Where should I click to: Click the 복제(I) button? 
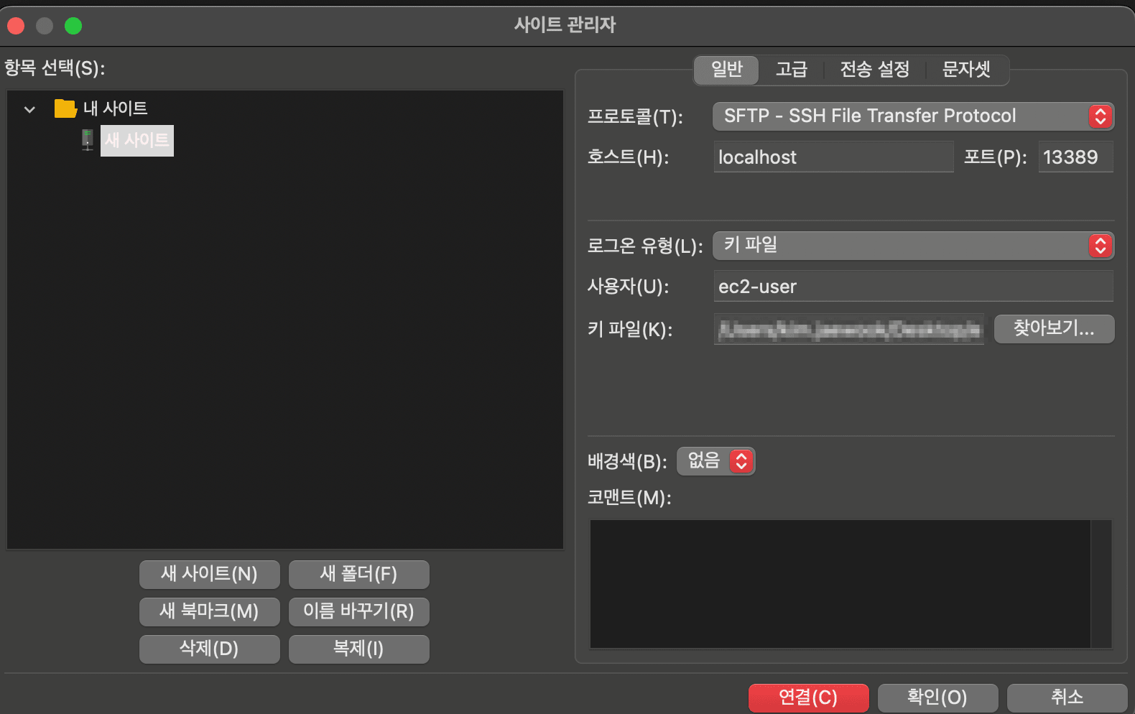tap(358, 649)
